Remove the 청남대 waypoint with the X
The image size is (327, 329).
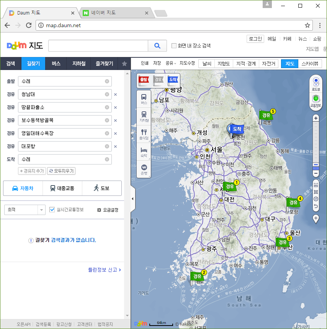click(115, 94)
